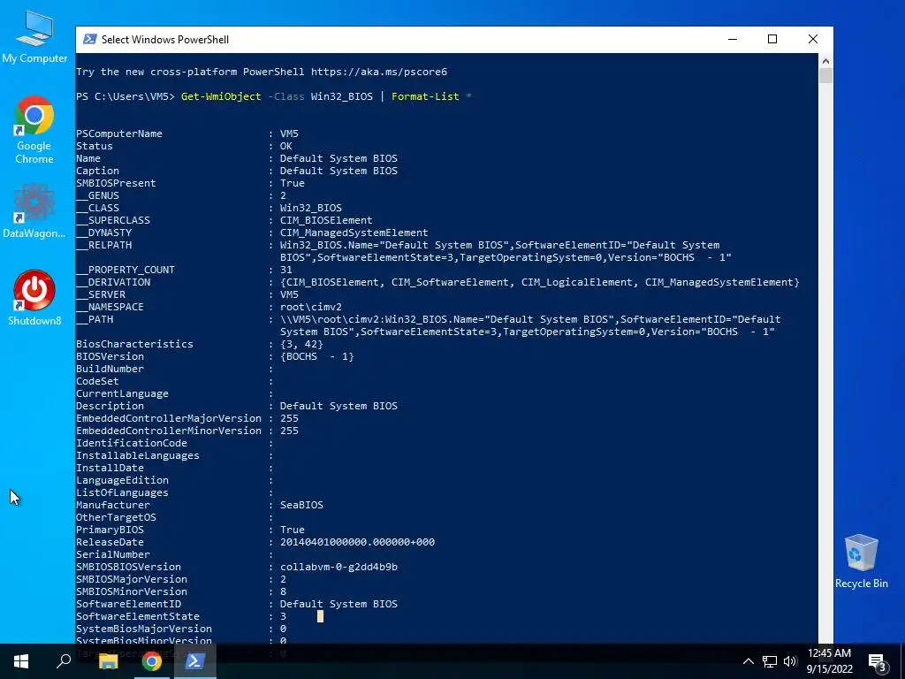The width and height of the screenshot is (905, 679).
Task: Click __DYNASTY value CIM_ManagedSystemElement
Action: pos(354,233)
